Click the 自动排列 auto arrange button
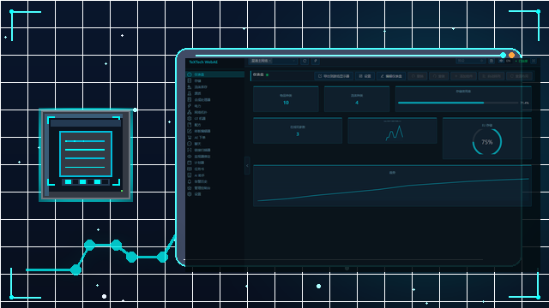Viewport: 549px width, 308px height. pos(492,76)
